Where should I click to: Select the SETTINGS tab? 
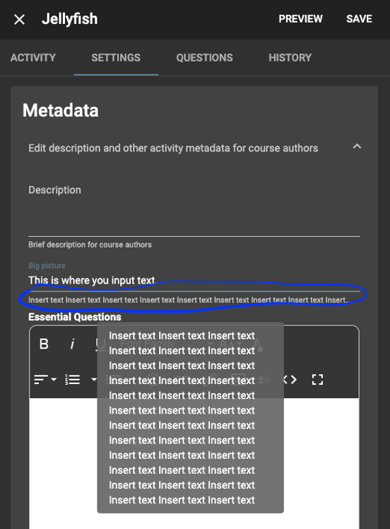point(116,58)
